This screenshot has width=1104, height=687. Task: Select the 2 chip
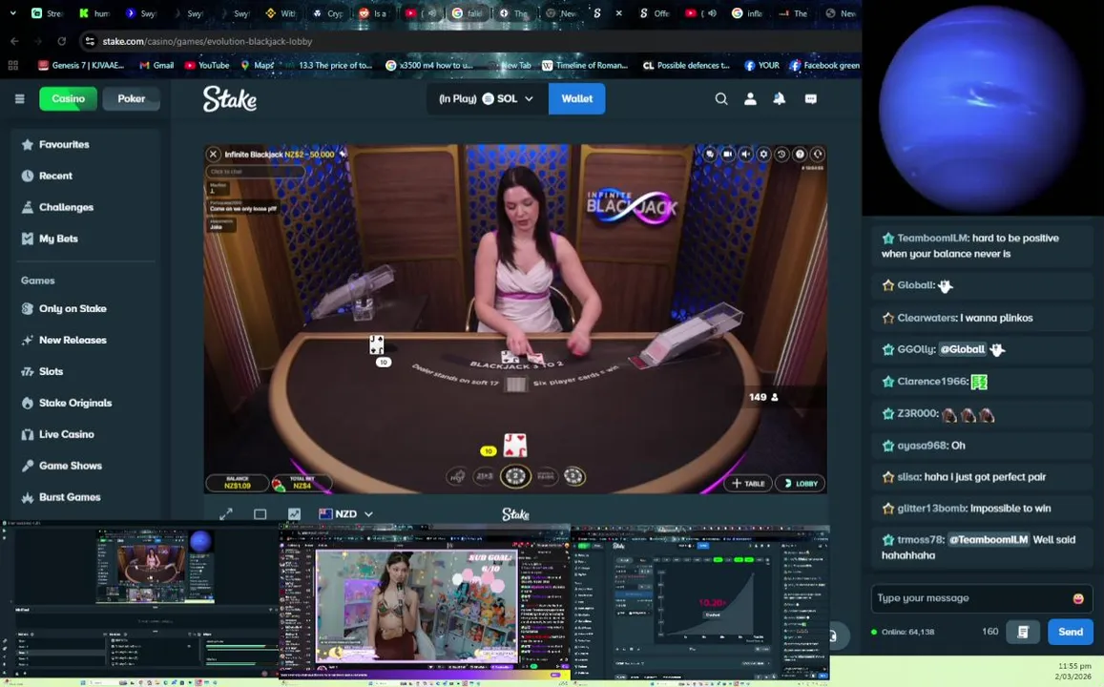point(515,476)
